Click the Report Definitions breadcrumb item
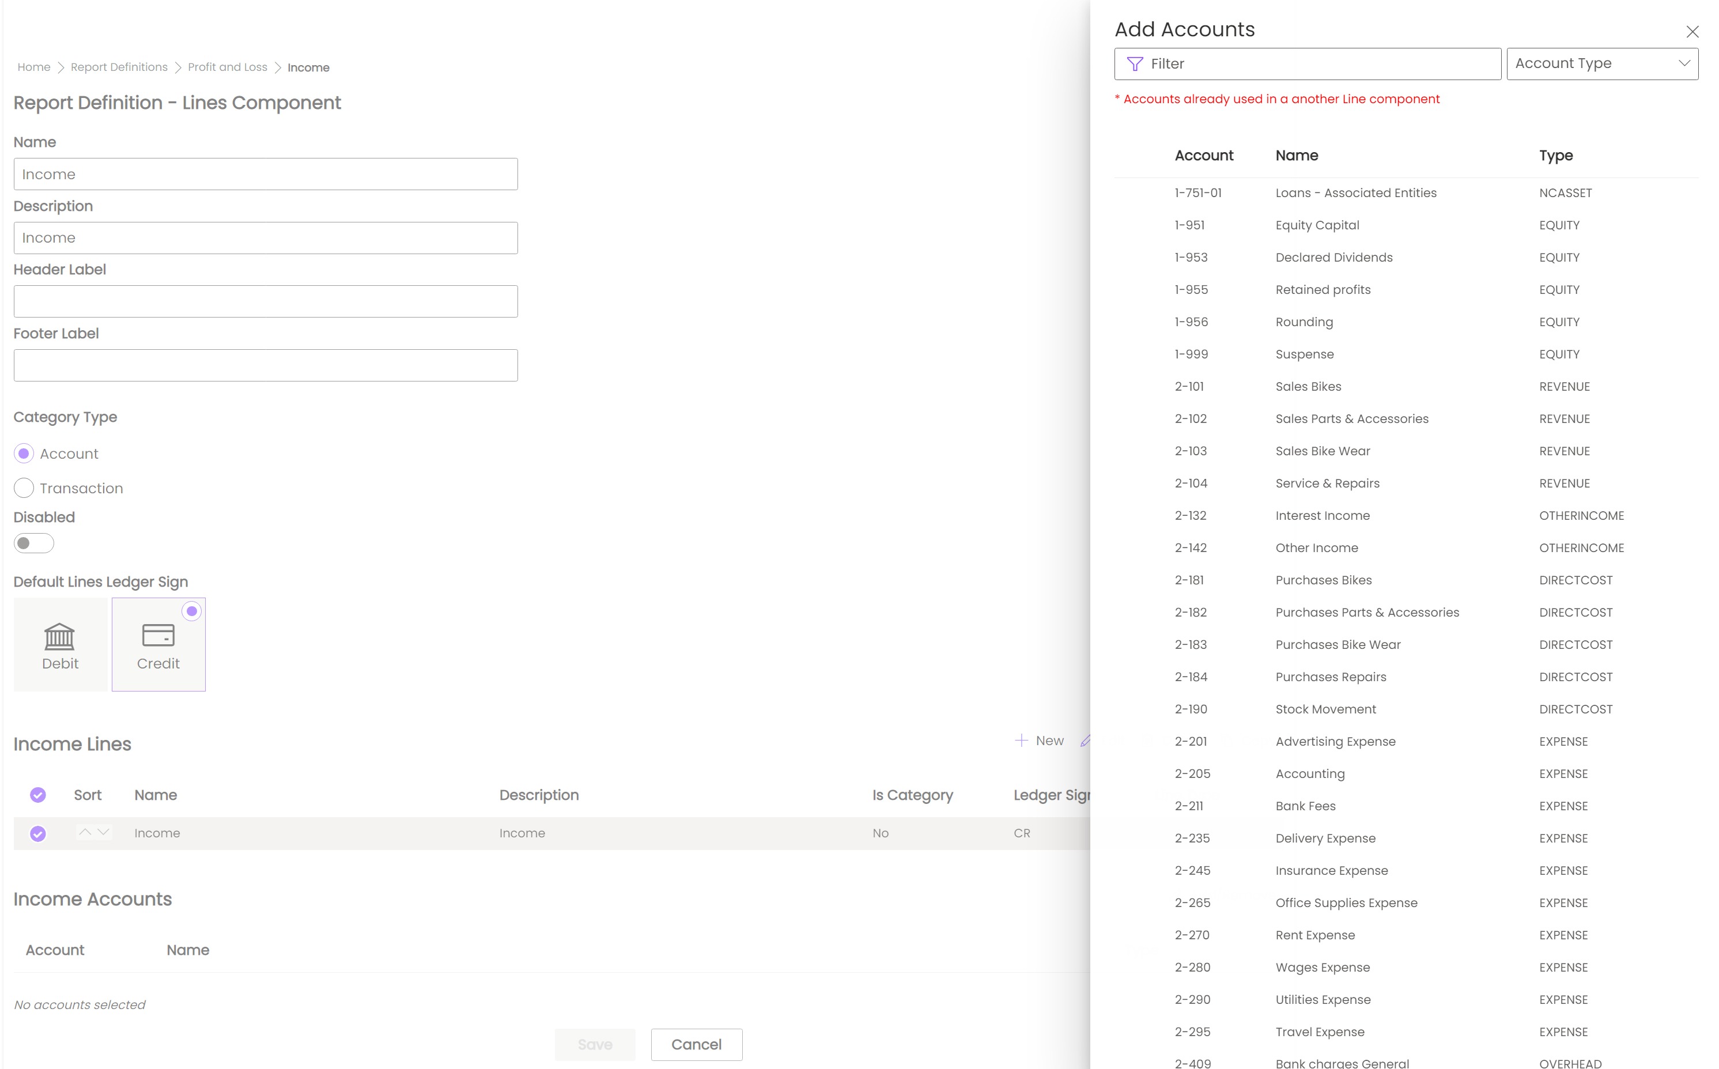The width and height of the screenshot is (1719, 1069). (119, 66)
